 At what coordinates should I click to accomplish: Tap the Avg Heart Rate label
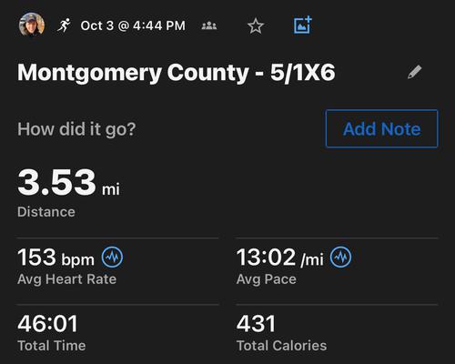point(67,279)
